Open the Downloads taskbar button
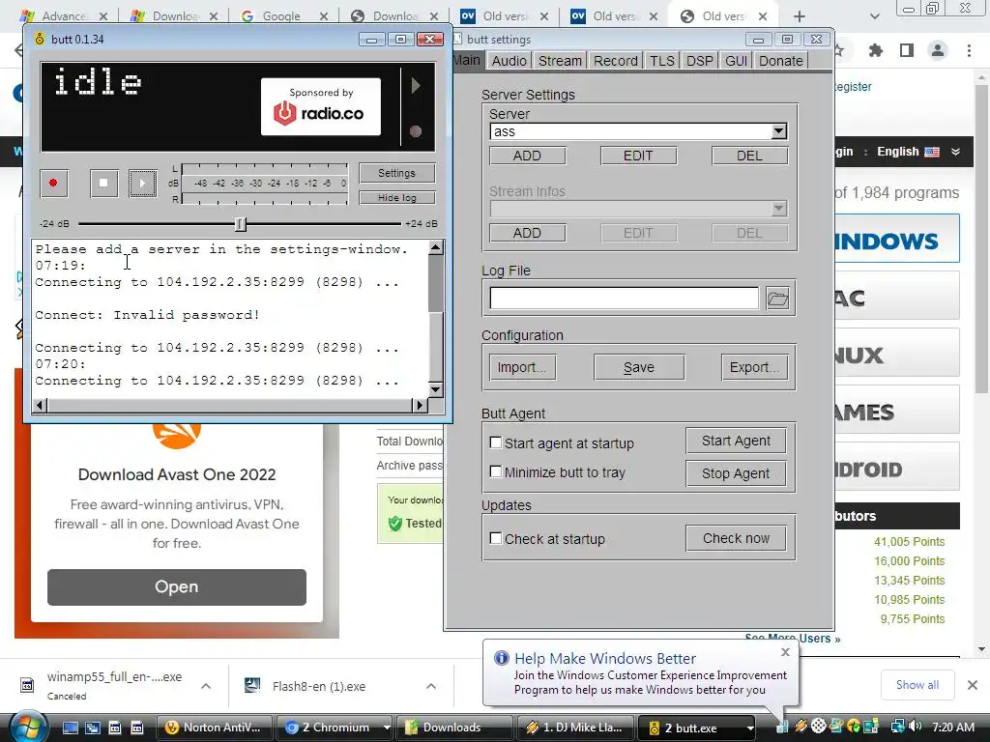This screenshot has height=742, width=990. click(x=453, y=728)
